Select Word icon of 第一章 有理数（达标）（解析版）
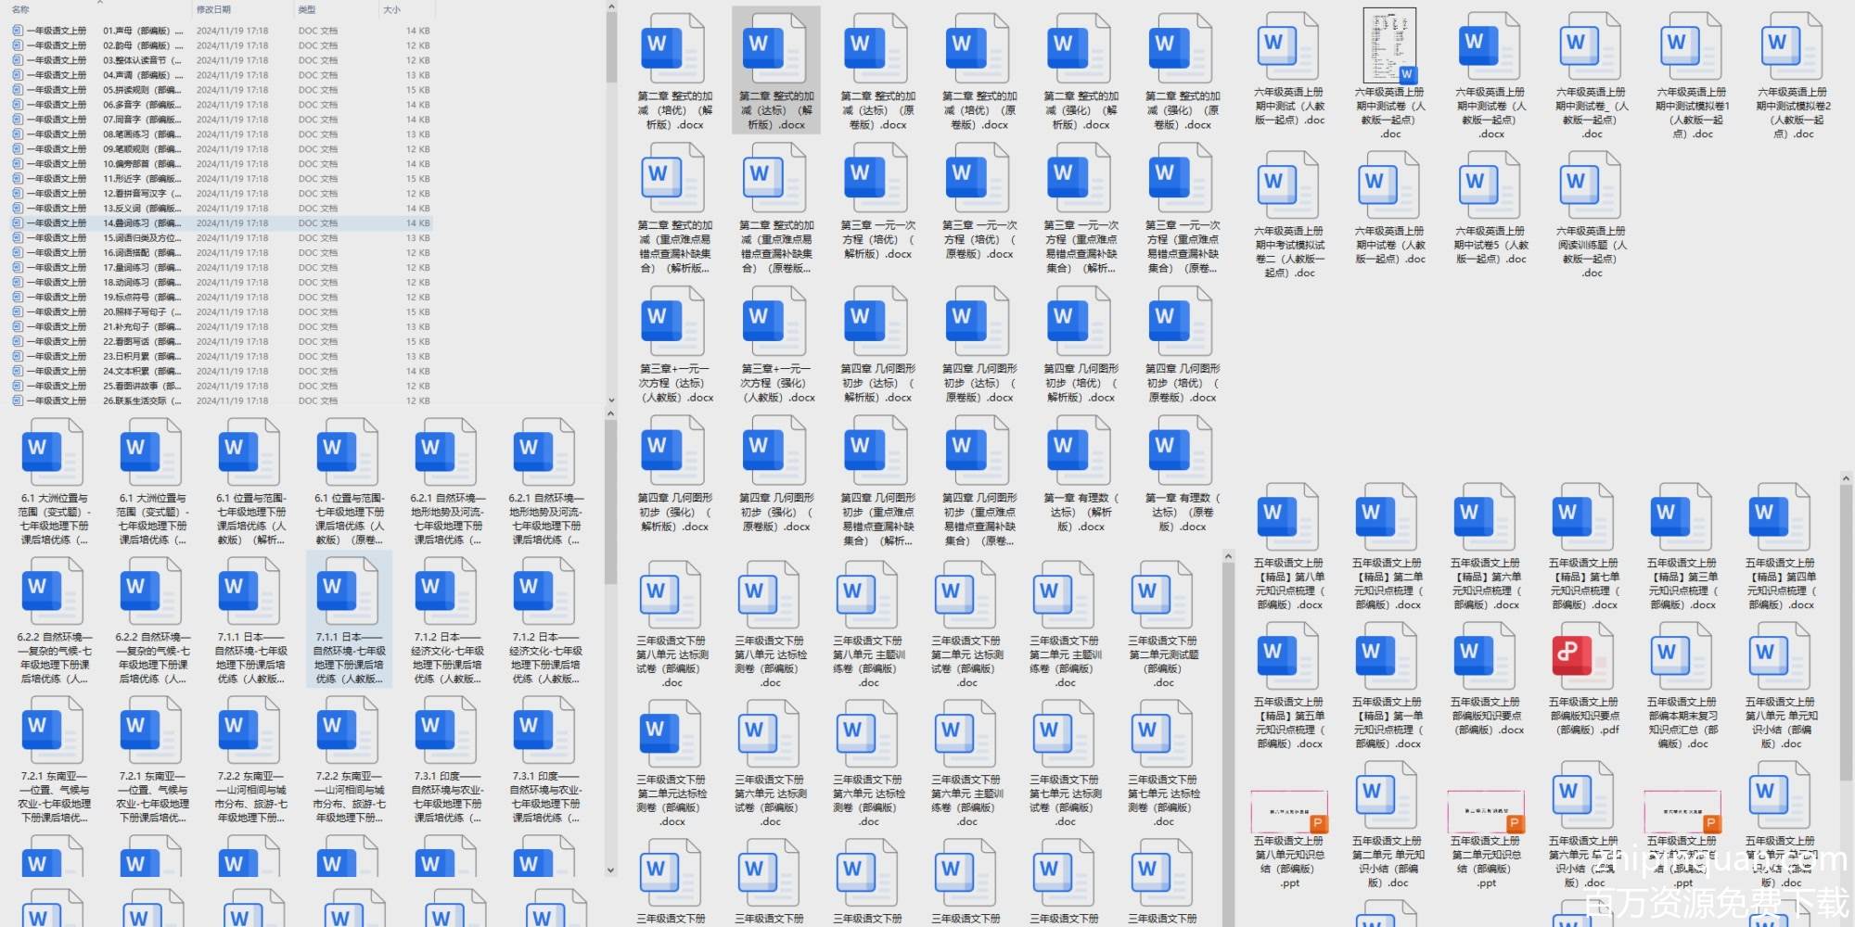Image resolution: width=1855 pixels, height=927 pixels. click(x=1079, y=451)
